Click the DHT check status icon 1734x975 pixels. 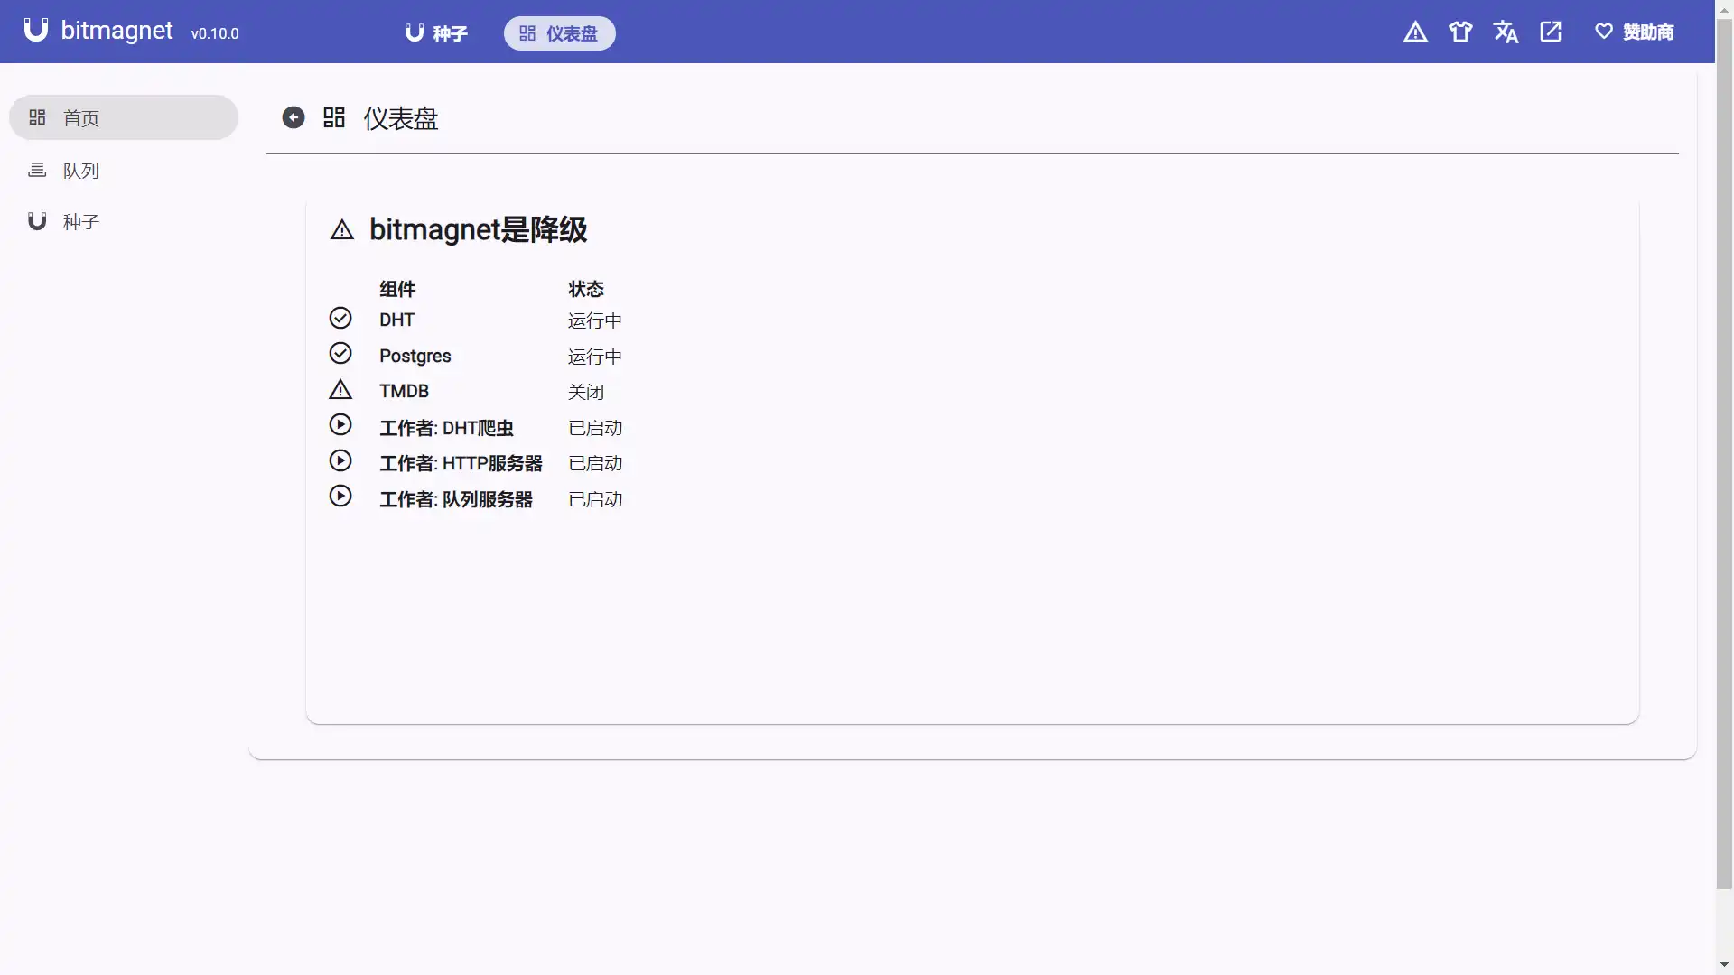pos(340,319)
